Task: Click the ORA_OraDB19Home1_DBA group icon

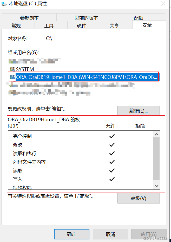Action: (12, 77)
